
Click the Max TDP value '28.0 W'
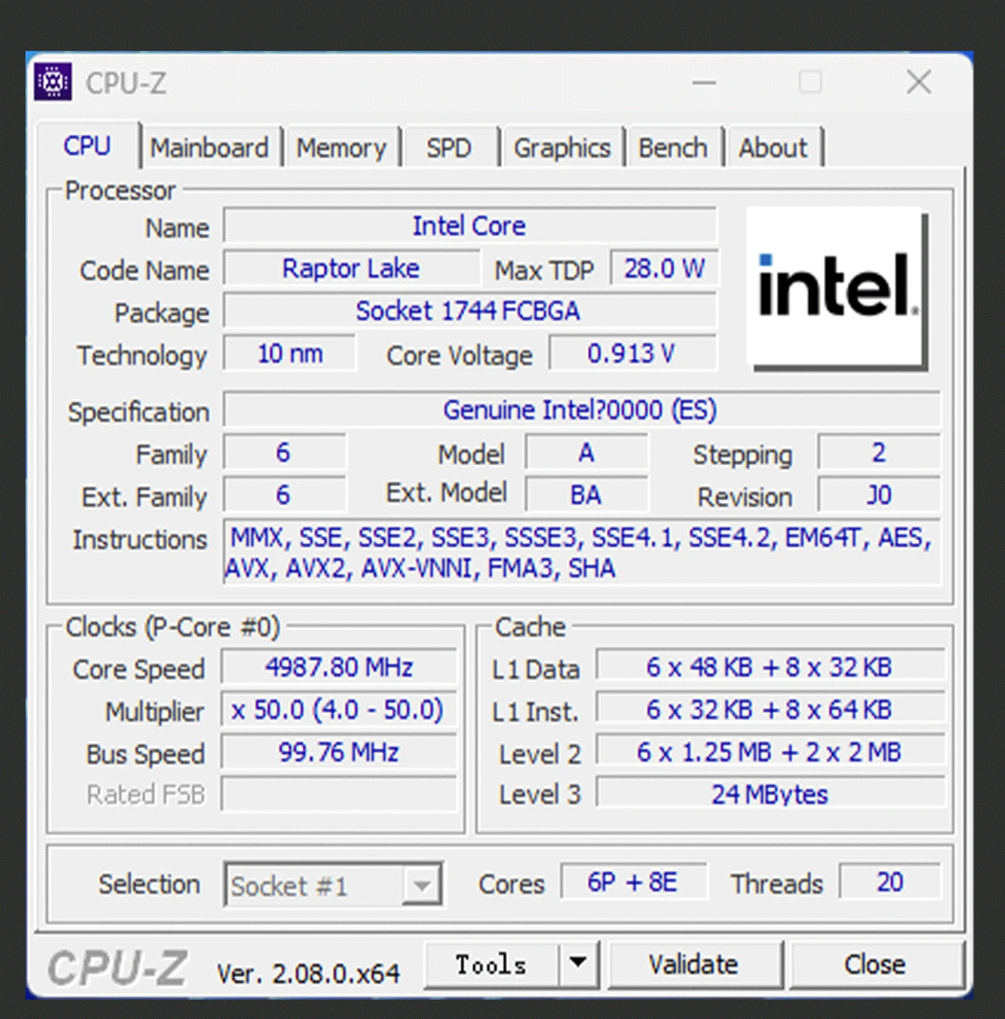tap(664, 269)
